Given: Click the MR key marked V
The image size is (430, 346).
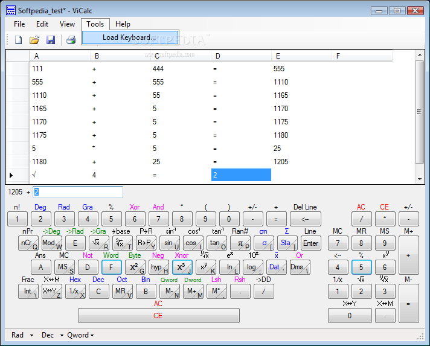Looking at the screenshot, I should 123,292.
